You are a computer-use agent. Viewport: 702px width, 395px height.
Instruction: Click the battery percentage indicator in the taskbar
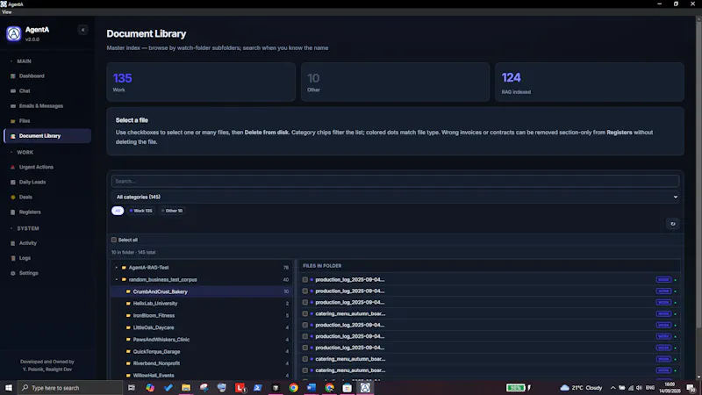pos(515,388)
